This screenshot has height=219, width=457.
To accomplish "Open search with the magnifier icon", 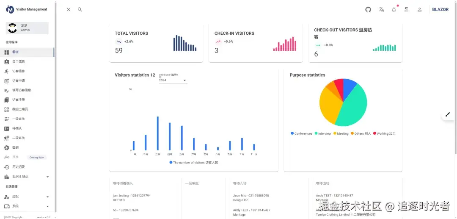I will (x=80, y=9).
